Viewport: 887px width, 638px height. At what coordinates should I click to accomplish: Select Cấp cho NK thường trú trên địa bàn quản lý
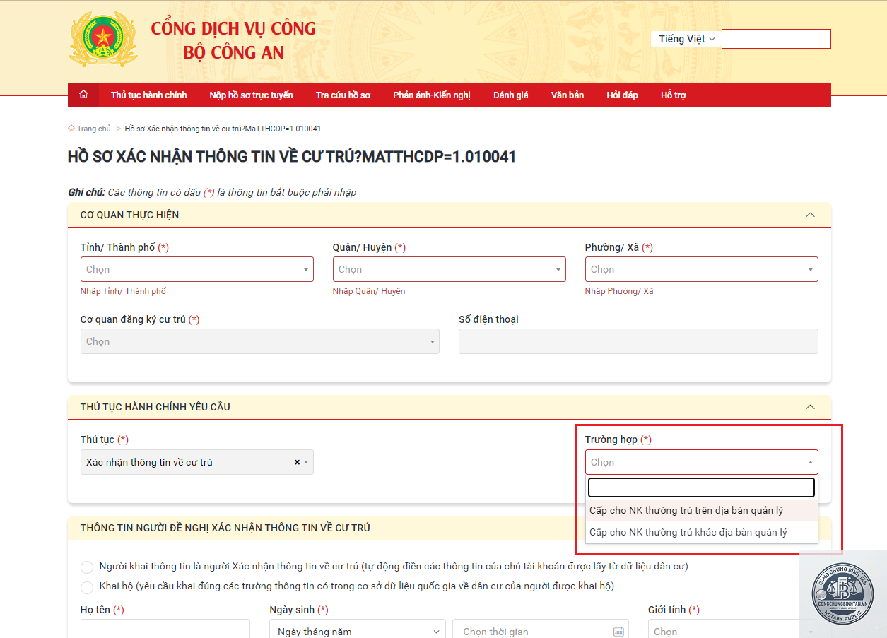coord(702,510)
